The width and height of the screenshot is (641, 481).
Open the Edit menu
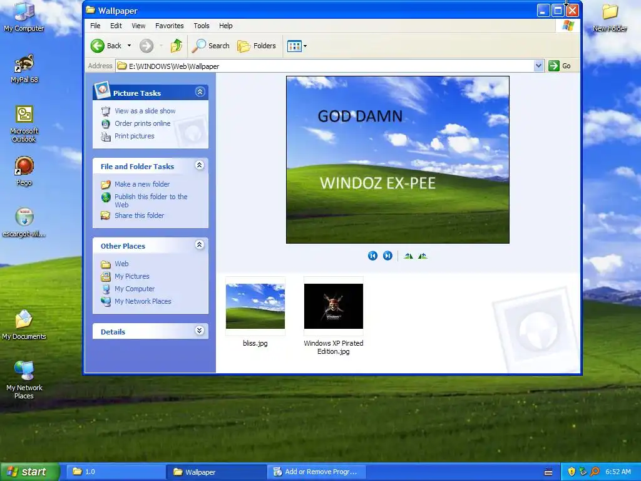[116, 26]
